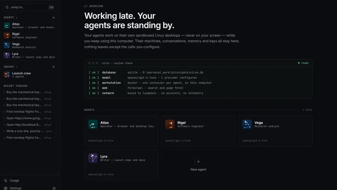Click the 4 total agents count
Image resolution: width=337 pixels, height=190 pixels.
coord(308,110)
